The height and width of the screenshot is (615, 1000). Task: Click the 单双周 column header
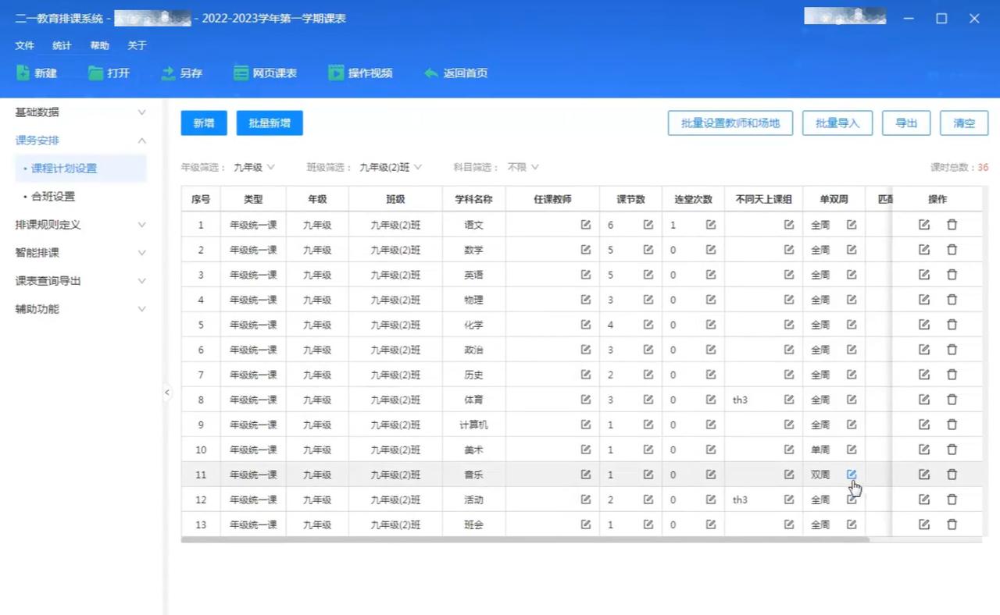coord(834,199)
